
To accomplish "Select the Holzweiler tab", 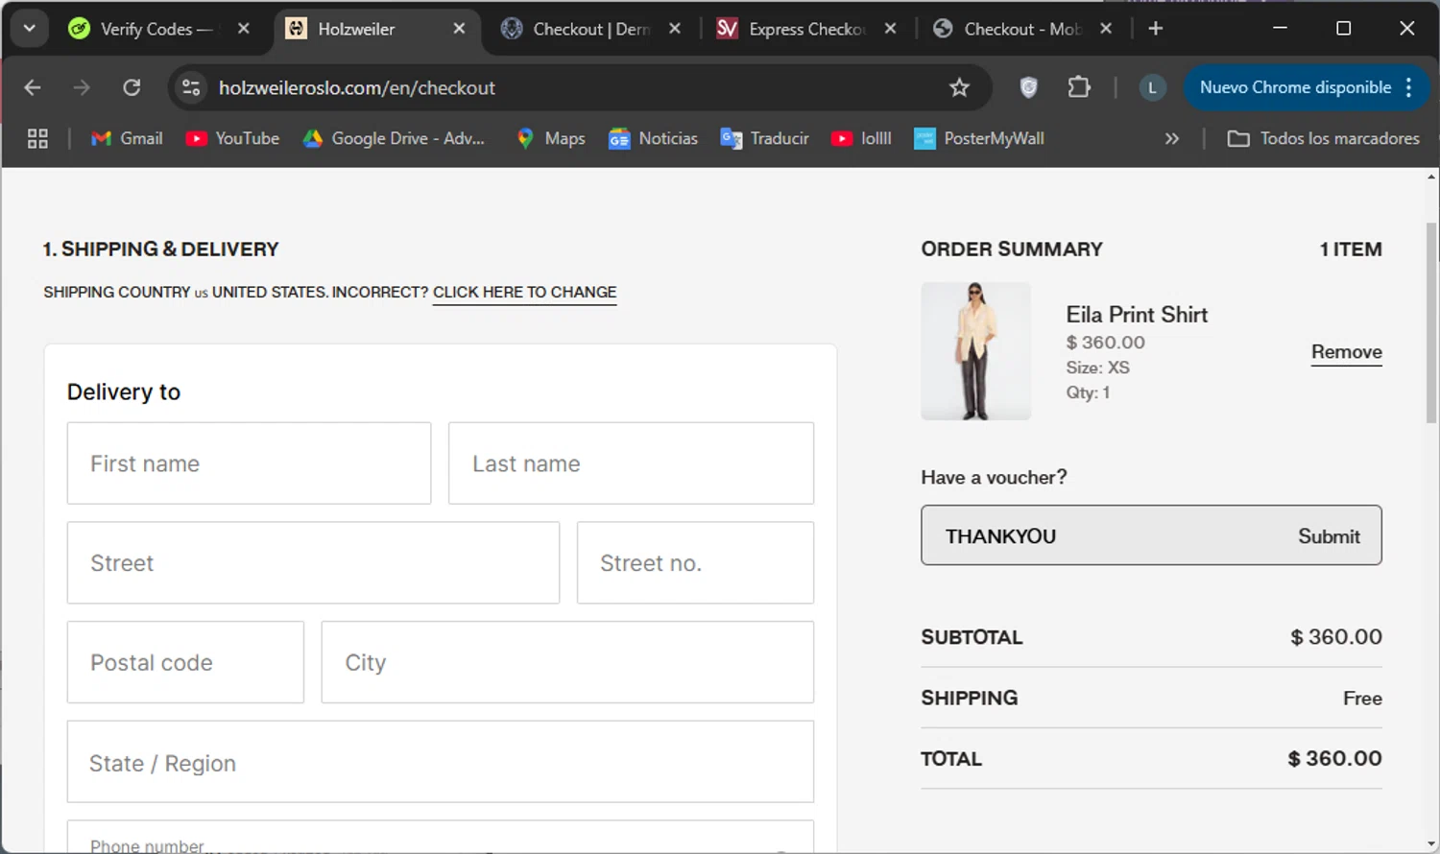I will [356, 29].
